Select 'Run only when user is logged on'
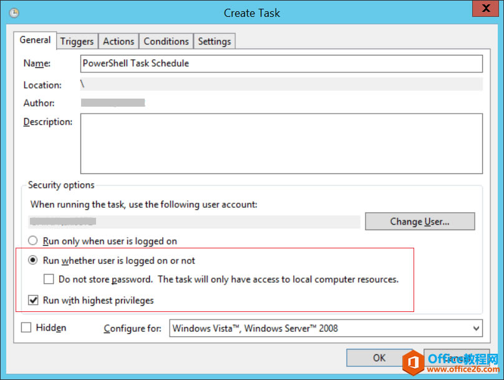 [x=32, y=240]
